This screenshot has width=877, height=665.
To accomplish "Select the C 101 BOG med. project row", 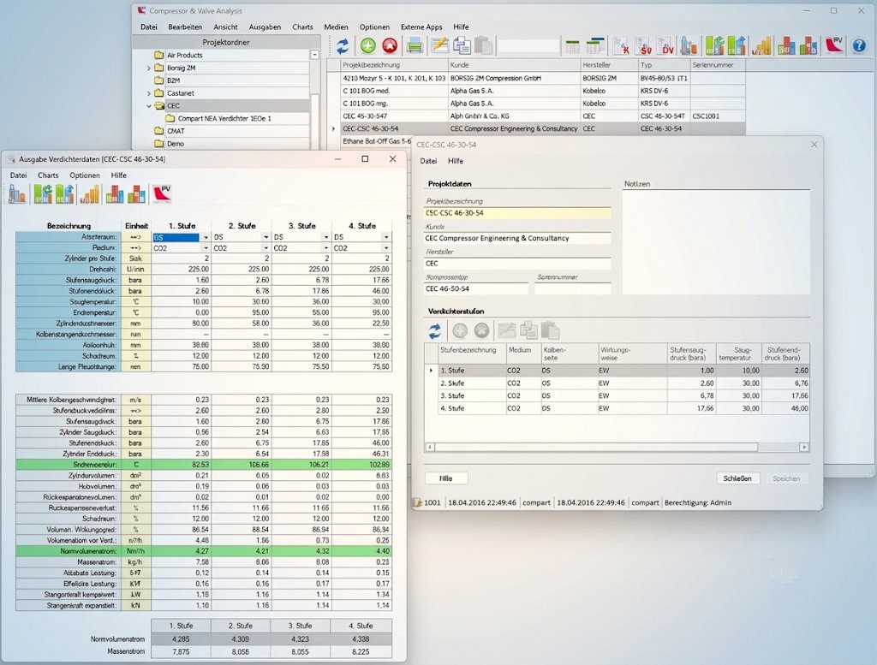I will pos(536,91).
